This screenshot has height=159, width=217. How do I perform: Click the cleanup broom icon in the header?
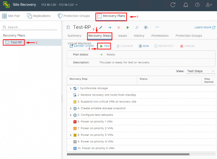coord(137,27)
